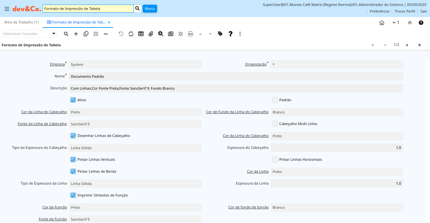Click the New Record plus icon
This screenshot has height=223, width=430.
coord(76,34)
